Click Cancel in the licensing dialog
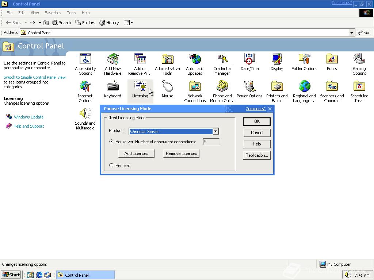The image size is (374, 280). coord(257,133)
